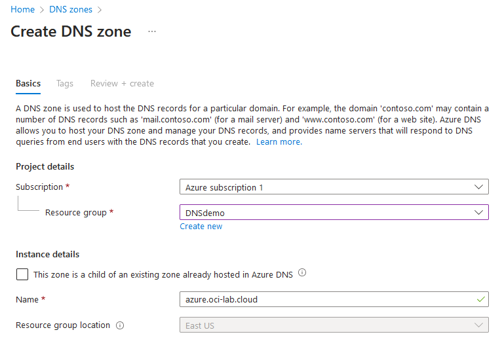
Task: Switch to the Tags tab
Action: 65,83
